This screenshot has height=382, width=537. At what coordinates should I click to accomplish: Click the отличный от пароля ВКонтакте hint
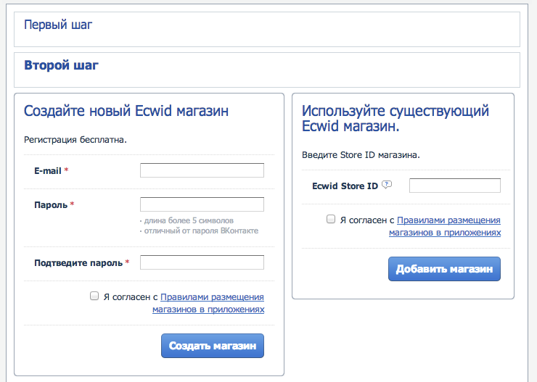point(201,231)
